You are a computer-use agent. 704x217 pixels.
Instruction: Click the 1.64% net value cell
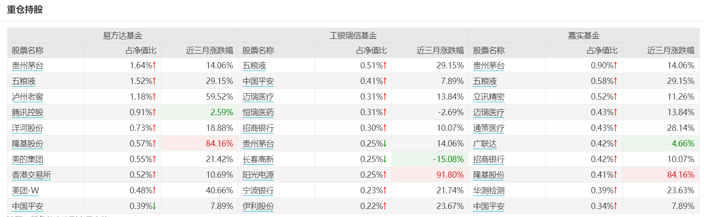pos(122,65)
